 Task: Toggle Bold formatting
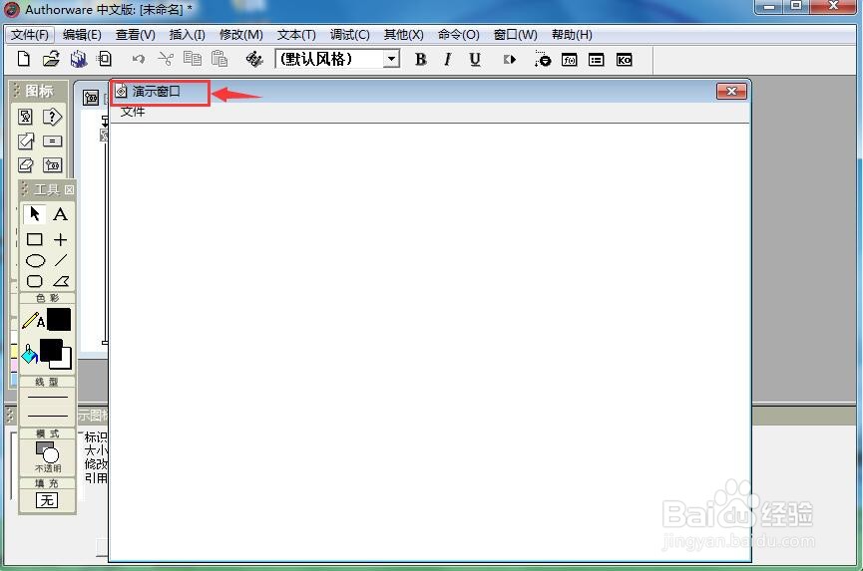click(420, 60)
